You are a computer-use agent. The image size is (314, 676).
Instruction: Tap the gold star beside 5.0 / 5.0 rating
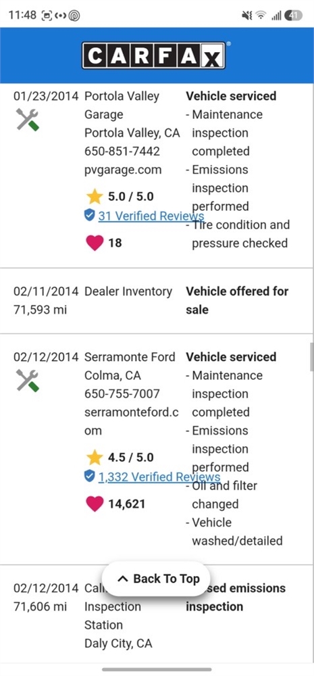95,197
